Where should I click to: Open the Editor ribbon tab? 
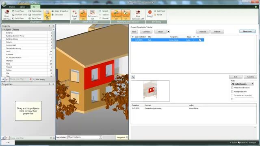point(22,7)
